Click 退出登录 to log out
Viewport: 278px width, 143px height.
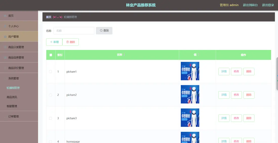click(x=268, y=5)
